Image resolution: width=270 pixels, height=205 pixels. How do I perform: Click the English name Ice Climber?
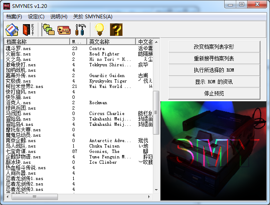pyautogui.click(x=103, y=162)
